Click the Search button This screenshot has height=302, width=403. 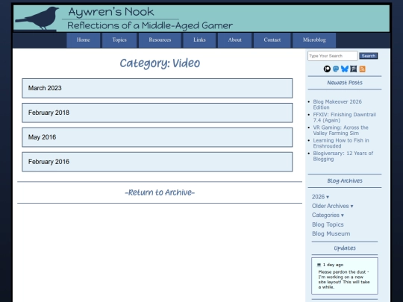coord(369,56)
